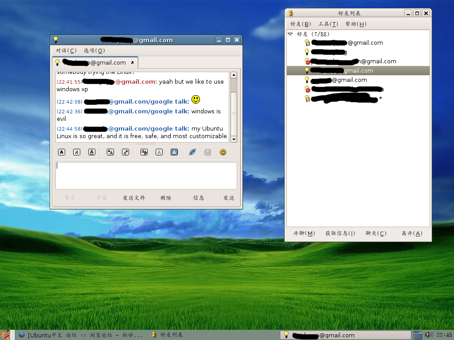454x340 pixels.
Task: Click the "(22:44:58)" timestamp
Action: click(70, 129)
